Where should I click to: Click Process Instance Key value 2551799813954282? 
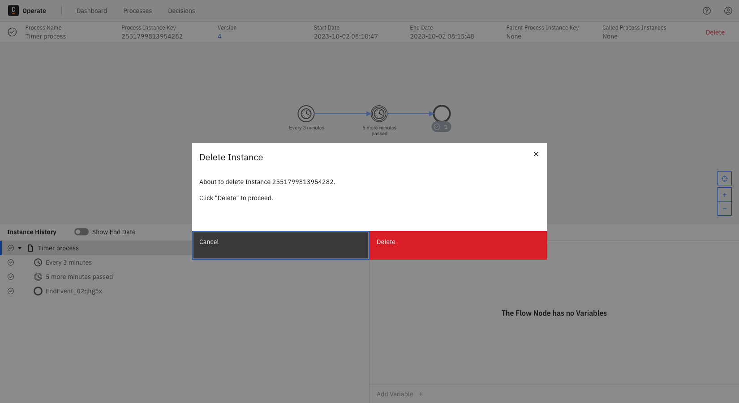pos(152,36)
